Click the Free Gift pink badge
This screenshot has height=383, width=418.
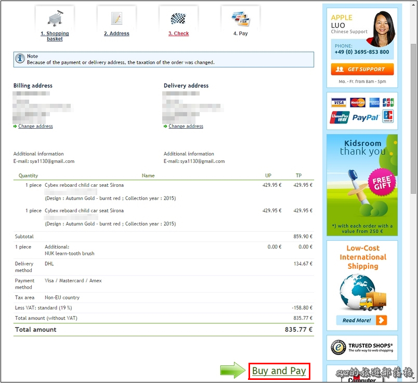click(382, 182)
